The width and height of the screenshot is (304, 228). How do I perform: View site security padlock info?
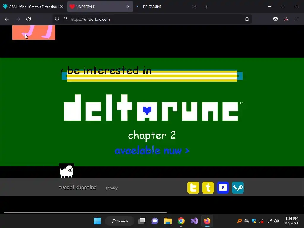click(x=65, y=19)
